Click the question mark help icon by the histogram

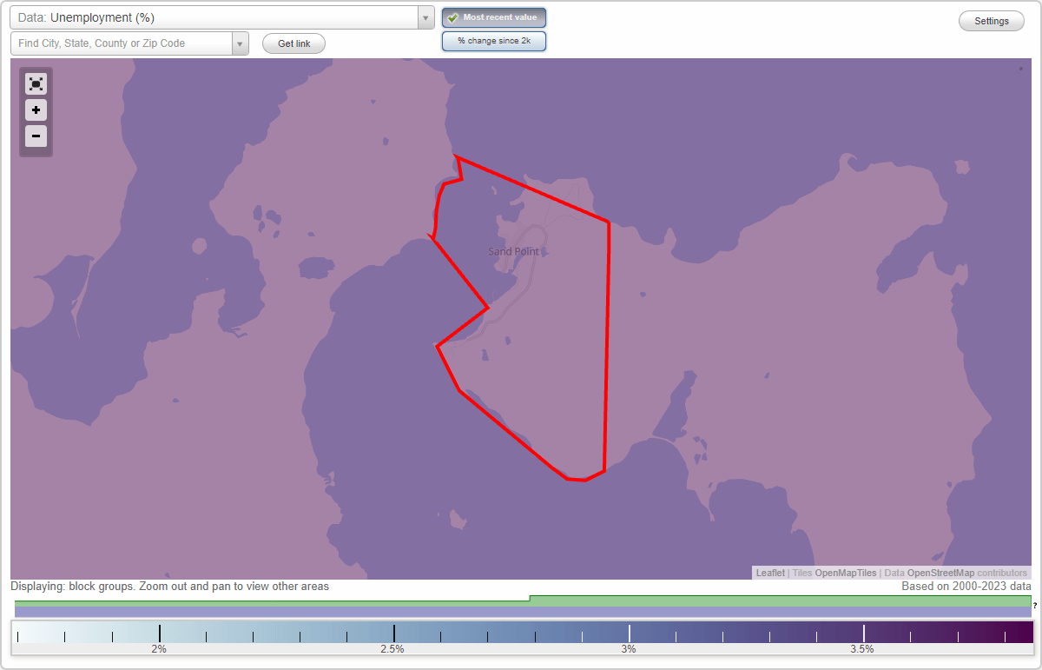[1035, 605]
